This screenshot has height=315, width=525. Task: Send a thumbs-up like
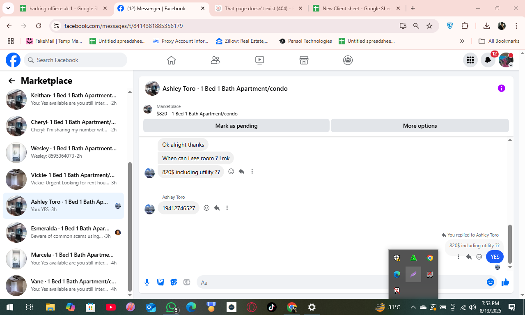tap(505, 282)
